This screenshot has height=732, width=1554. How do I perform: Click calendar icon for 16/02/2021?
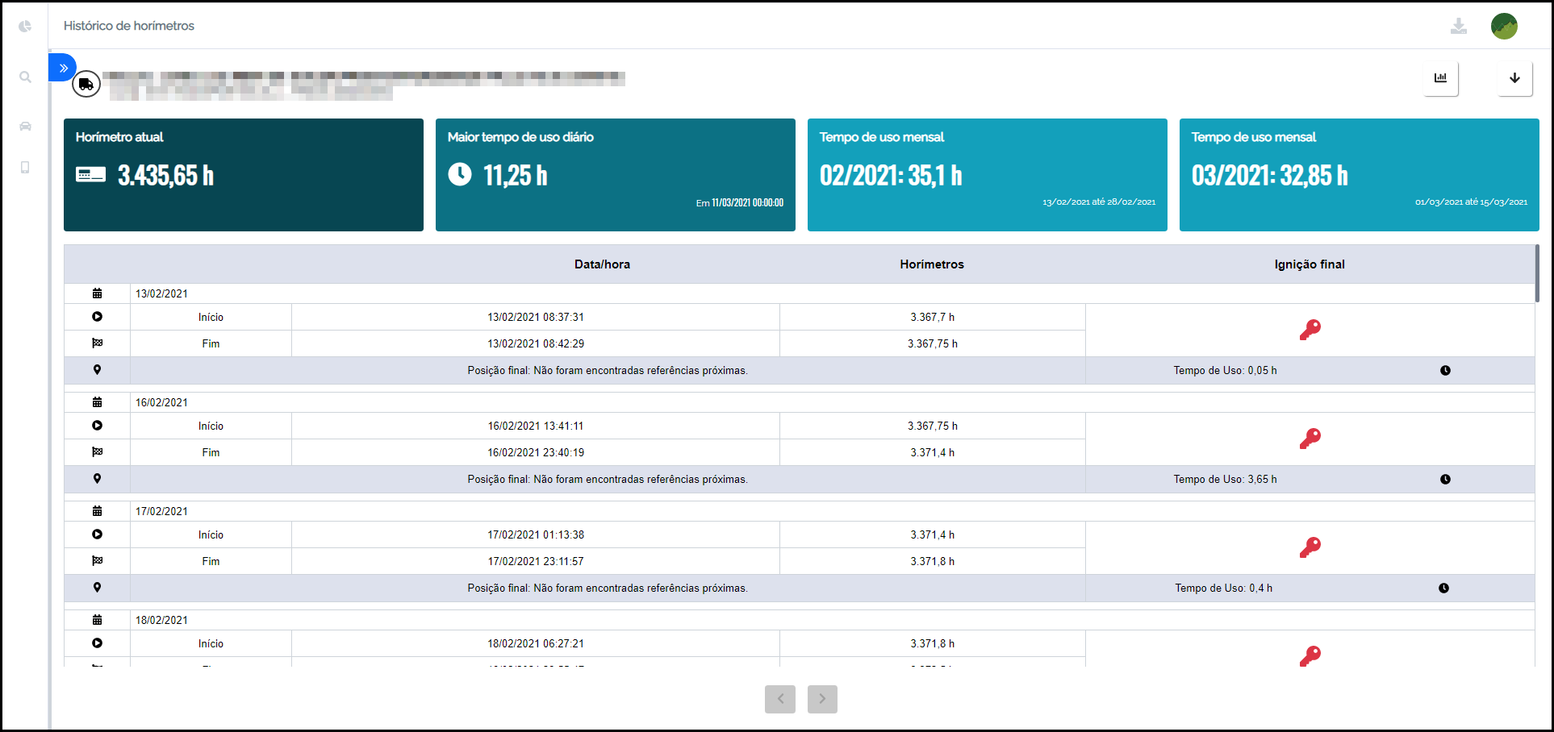pos(97,402)
